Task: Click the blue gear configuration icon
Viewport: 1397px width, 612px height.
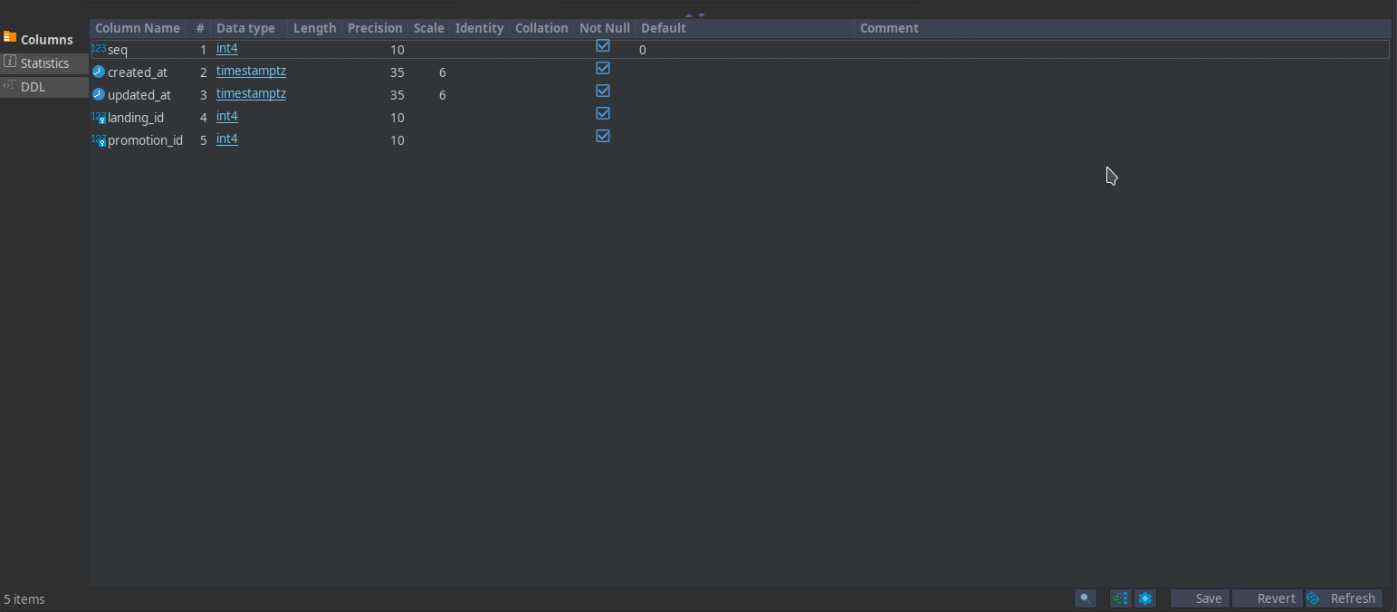Action: [x=1145, y=598]
